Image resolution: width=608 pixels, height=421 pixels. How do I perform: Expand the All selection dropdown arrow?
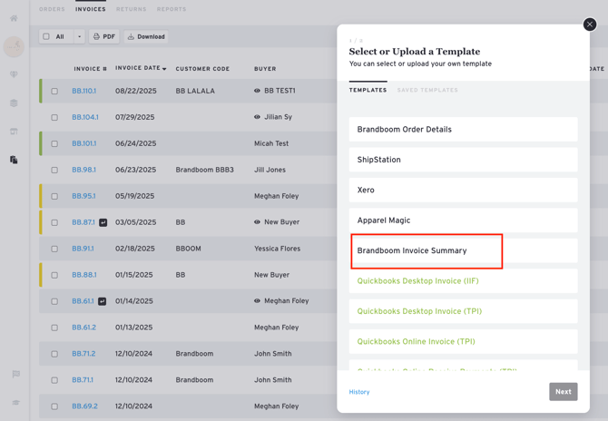[x=79, y=37]
